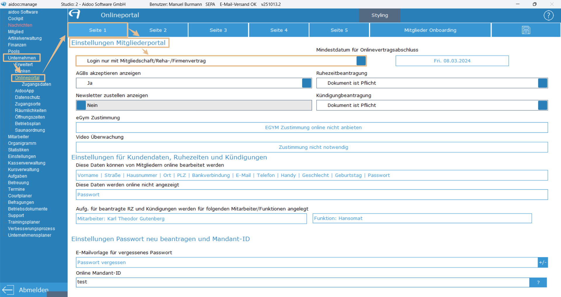Click into the Online Mandant-ID text field

coord(302,282)
